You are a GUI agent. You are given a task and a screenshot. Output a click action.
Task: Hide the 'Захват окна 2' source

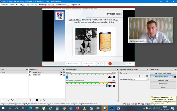tap(61, 72)
